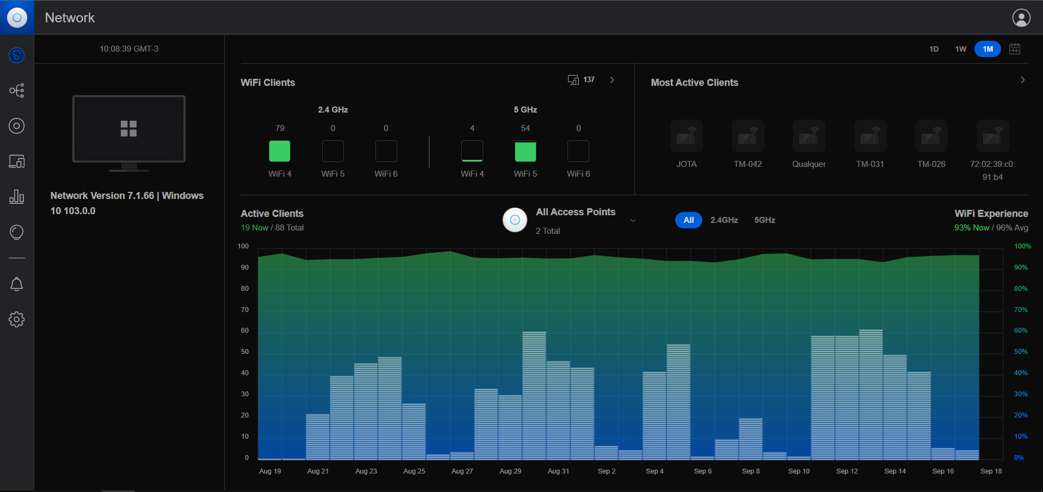Open Client Devices icon in sidebar
Image resolution: width=1043 pixels, height=492 pixels.
17,161
